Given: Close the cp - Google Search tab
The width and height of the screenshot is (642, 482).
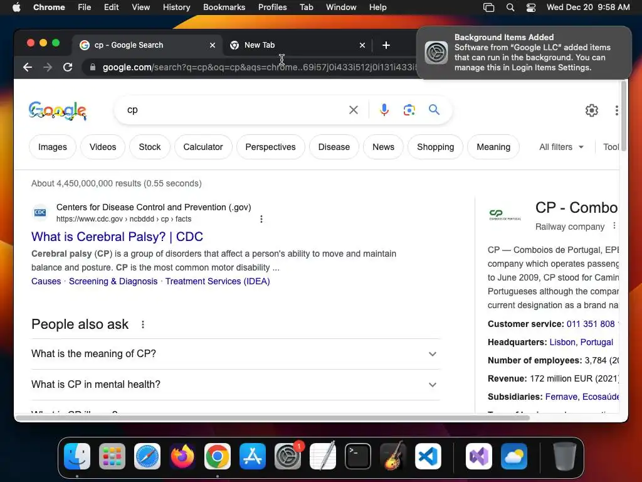Looking at the screenshot, I should point(212,45).
